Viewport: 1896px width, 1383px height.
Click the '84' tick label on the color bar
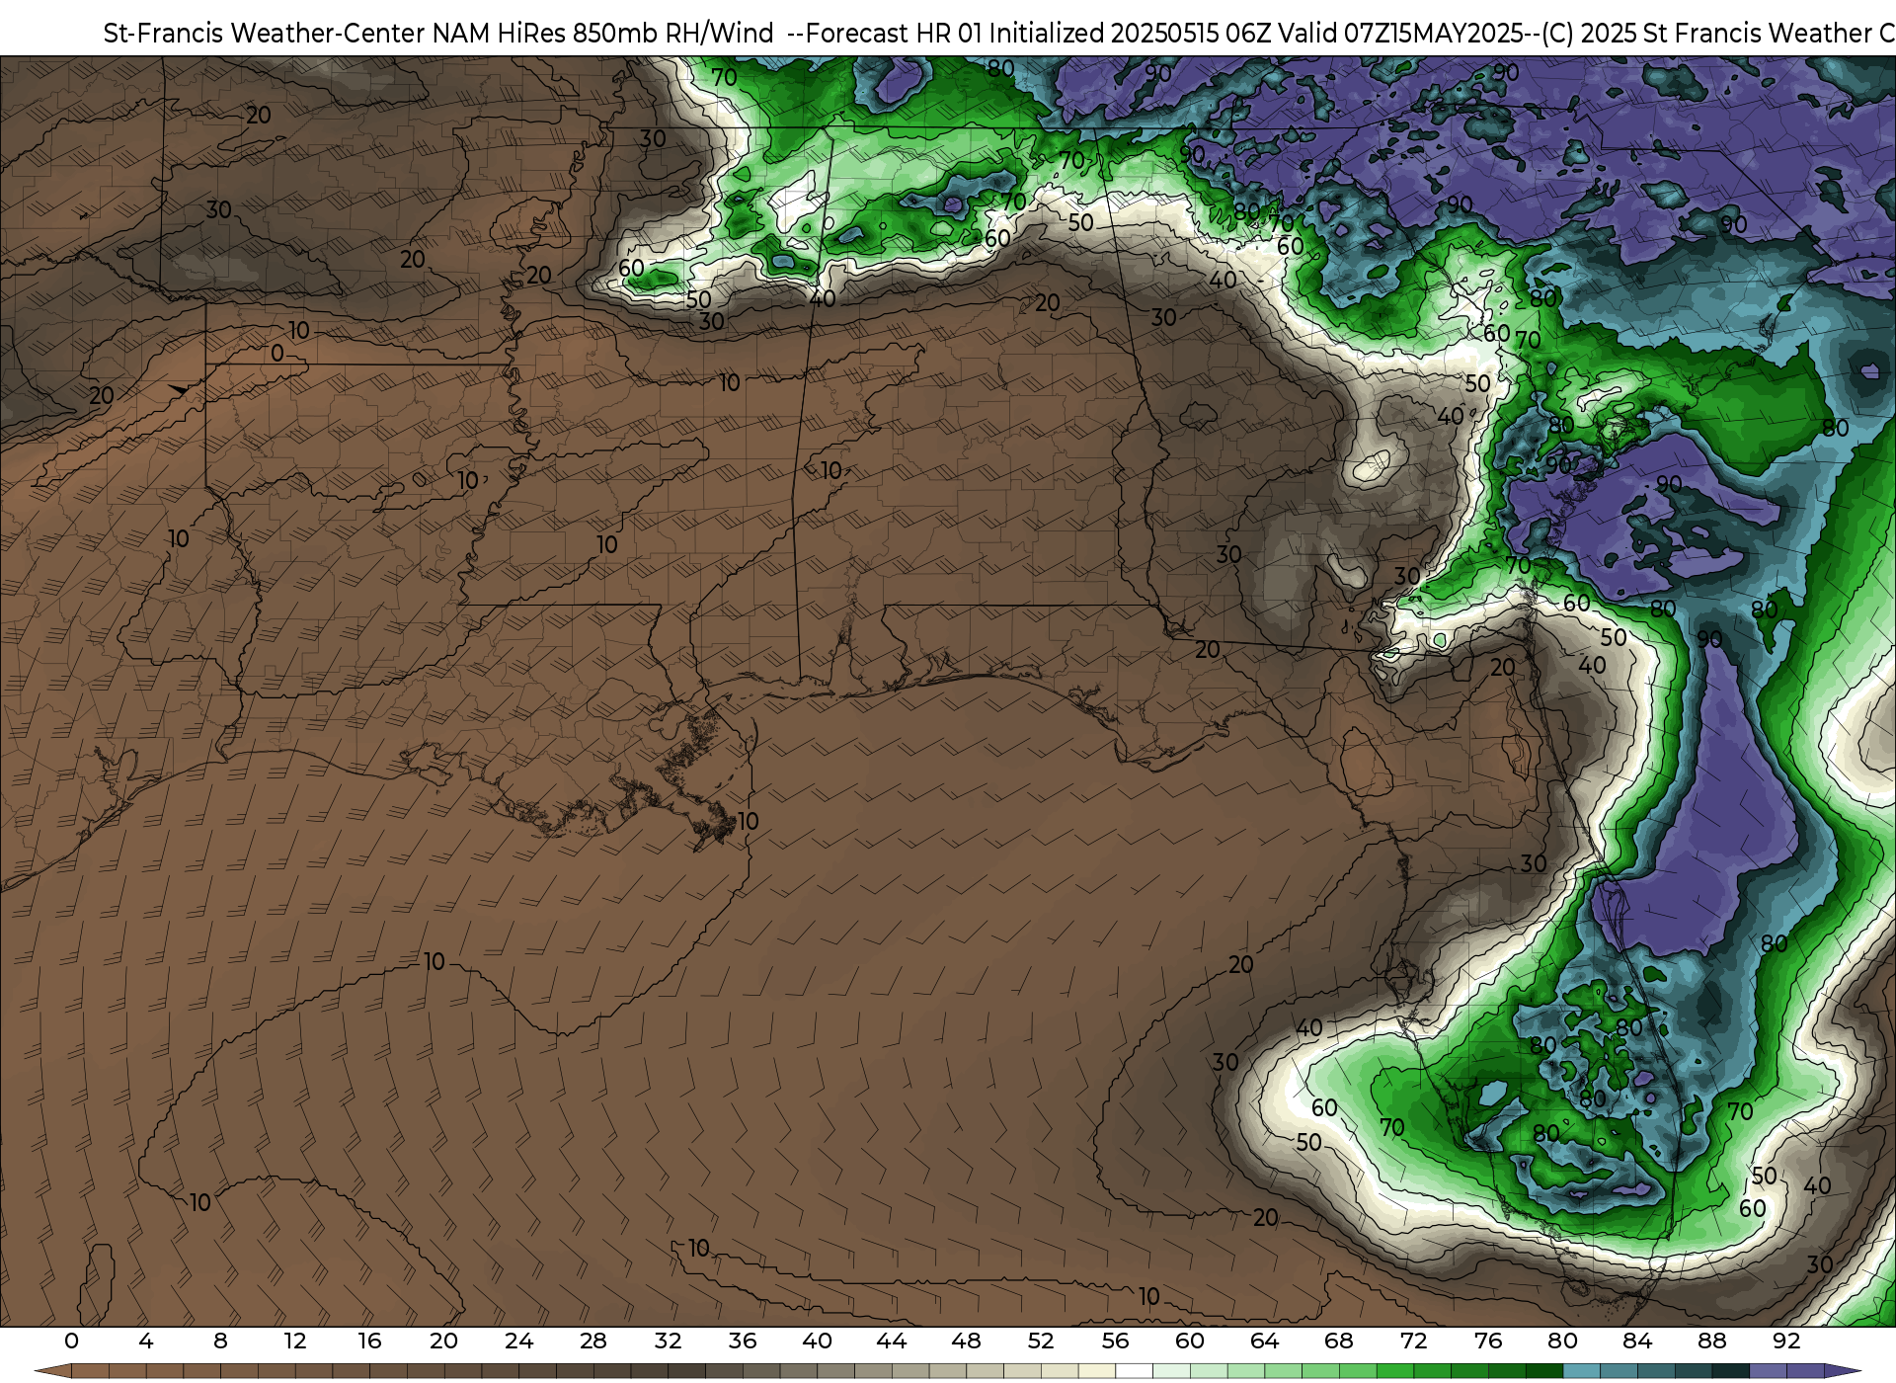[1637, 1341]
